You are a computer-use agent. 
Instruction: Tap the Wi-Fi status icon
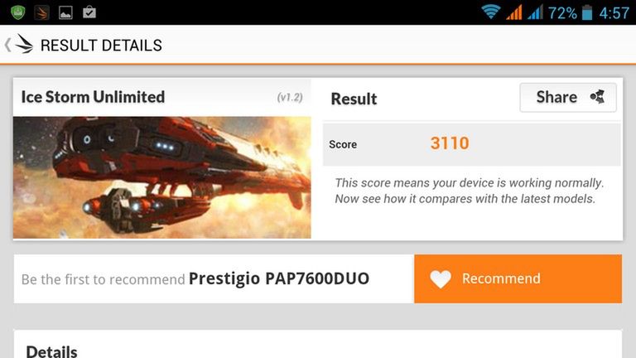tap(490, 12)
